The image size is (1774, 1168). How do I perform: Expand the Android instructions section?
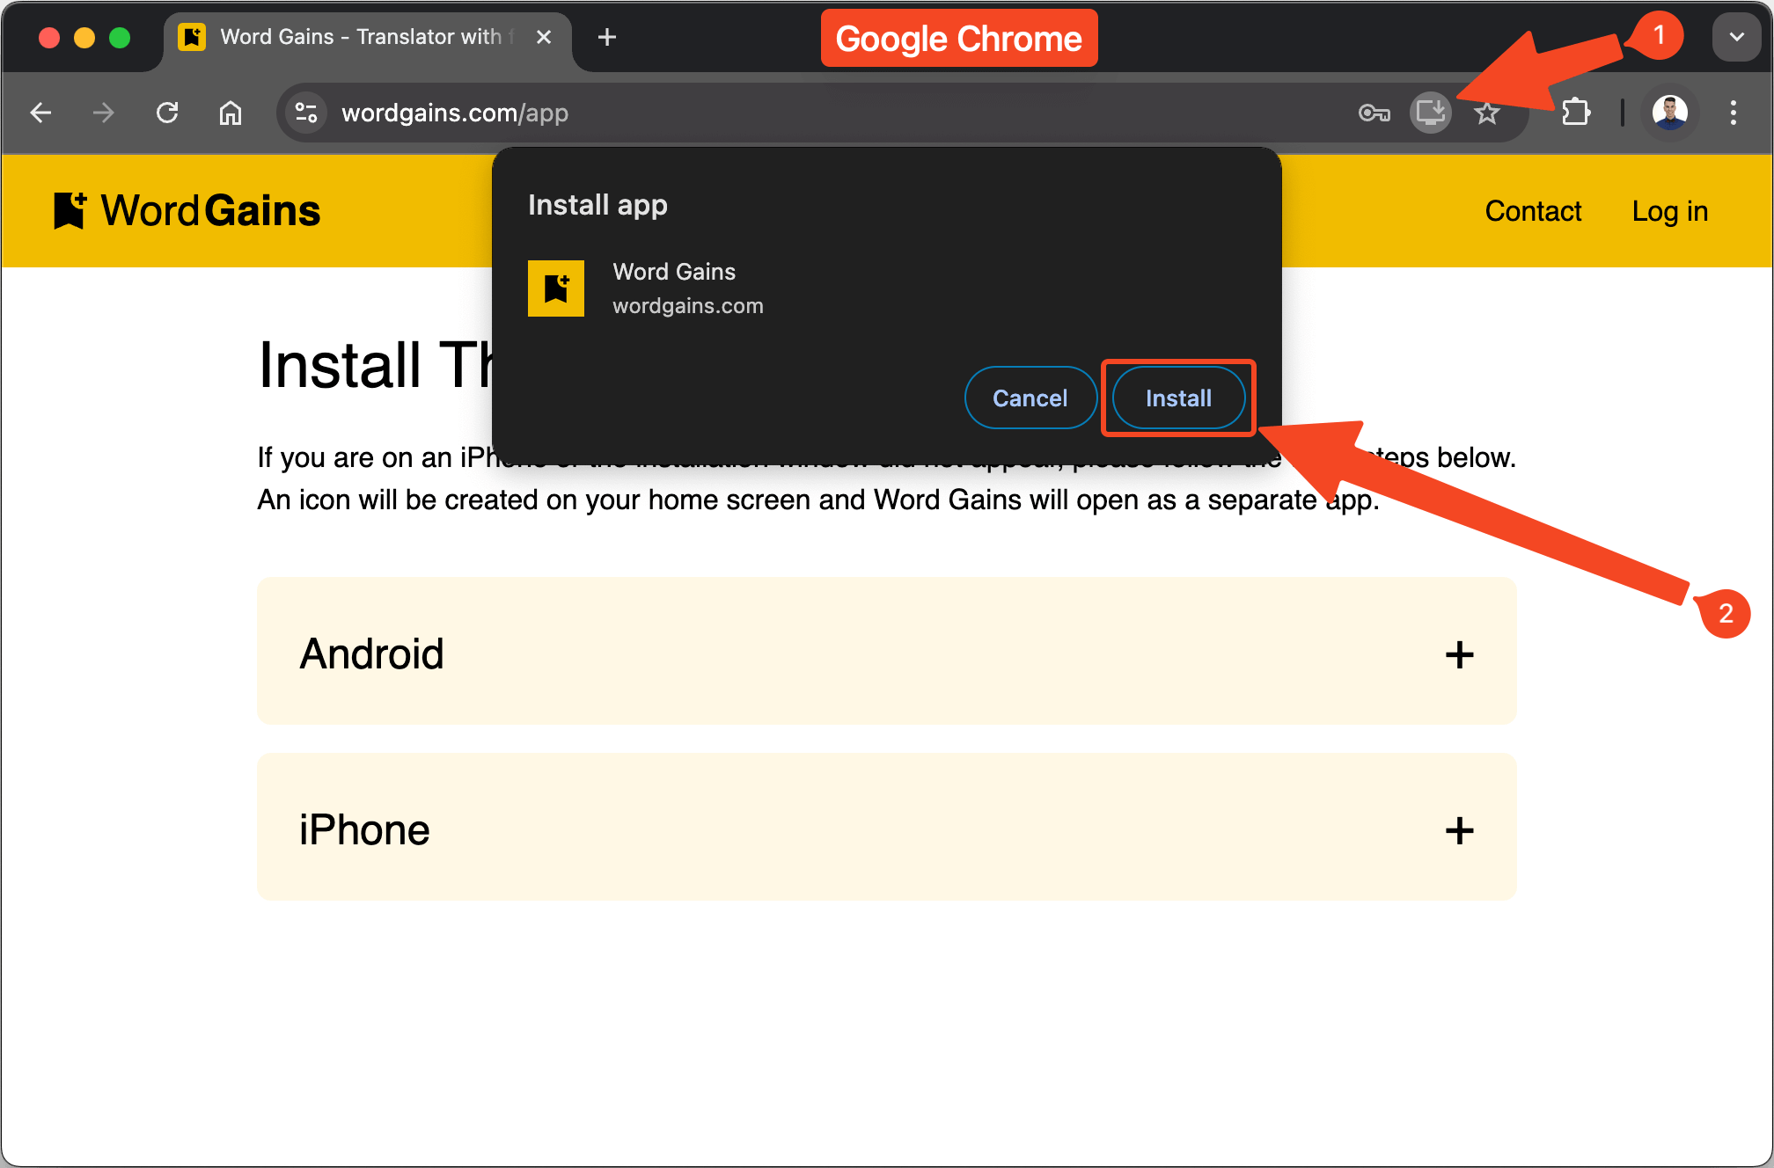[886, 651]
